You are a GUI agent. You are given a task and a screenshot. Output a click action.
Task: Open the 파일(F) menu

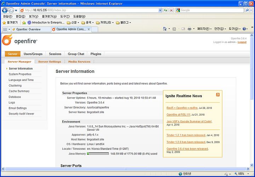pos(7,16)
